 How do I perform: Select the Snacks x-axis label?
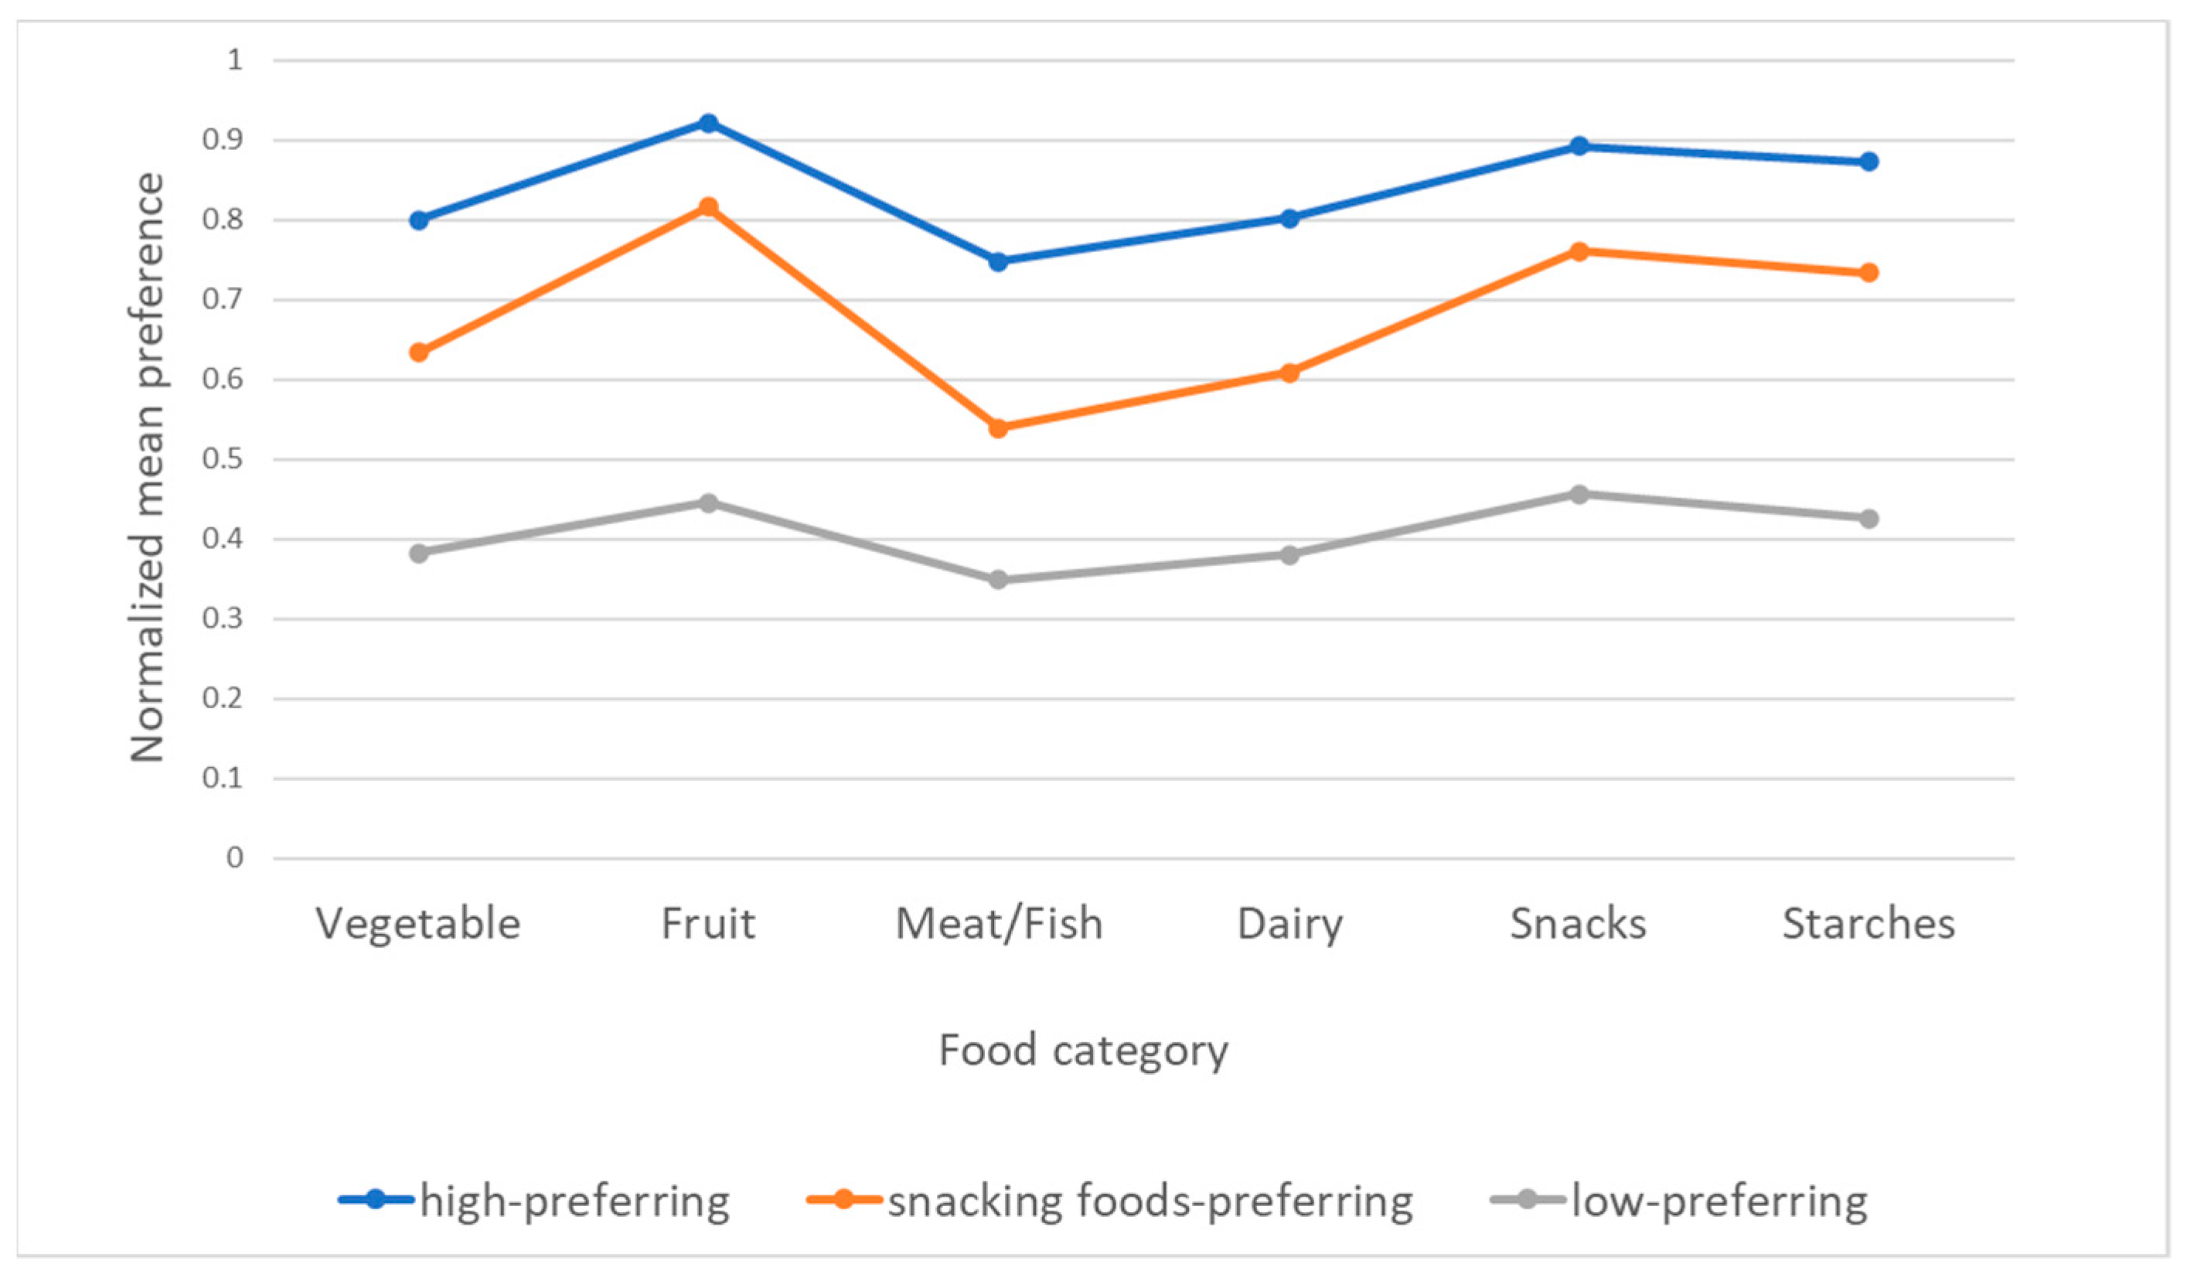1579,924
